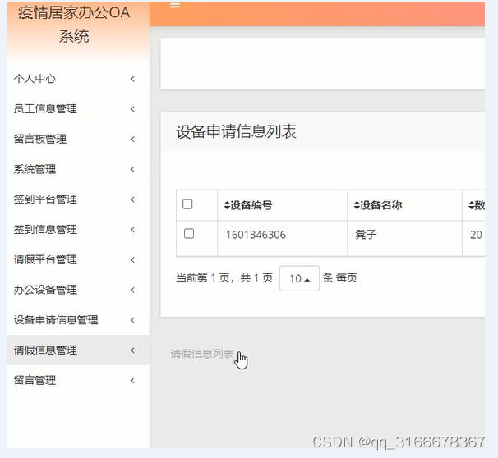The image size is (498, 458).
Task: Expand chevron next to 办公设备管理
Action: point(133,290)
